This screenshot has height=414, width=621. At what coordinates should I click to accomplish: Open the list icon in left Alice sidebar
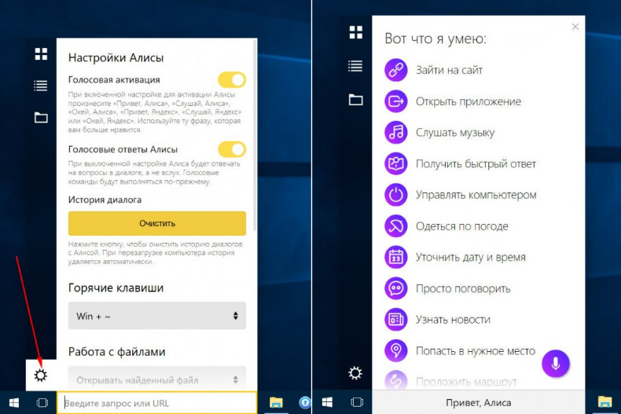pyautogui.click(x=41, y=86)
